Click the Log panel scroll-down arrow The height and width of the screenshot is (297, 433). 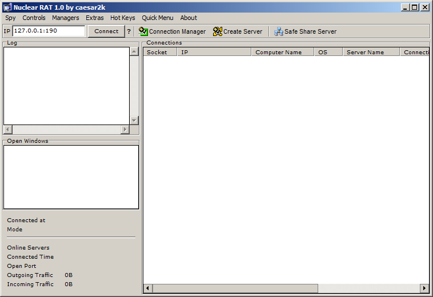click(x=134, y=121)
